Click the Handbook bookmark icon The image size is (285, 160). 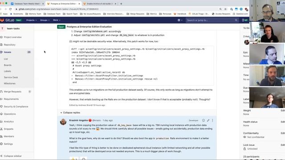(175, 14)
